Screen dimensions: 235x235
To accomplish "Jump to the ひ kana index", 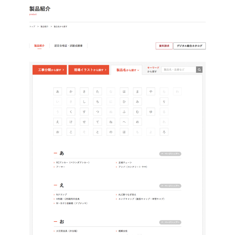I will [124, 102].
